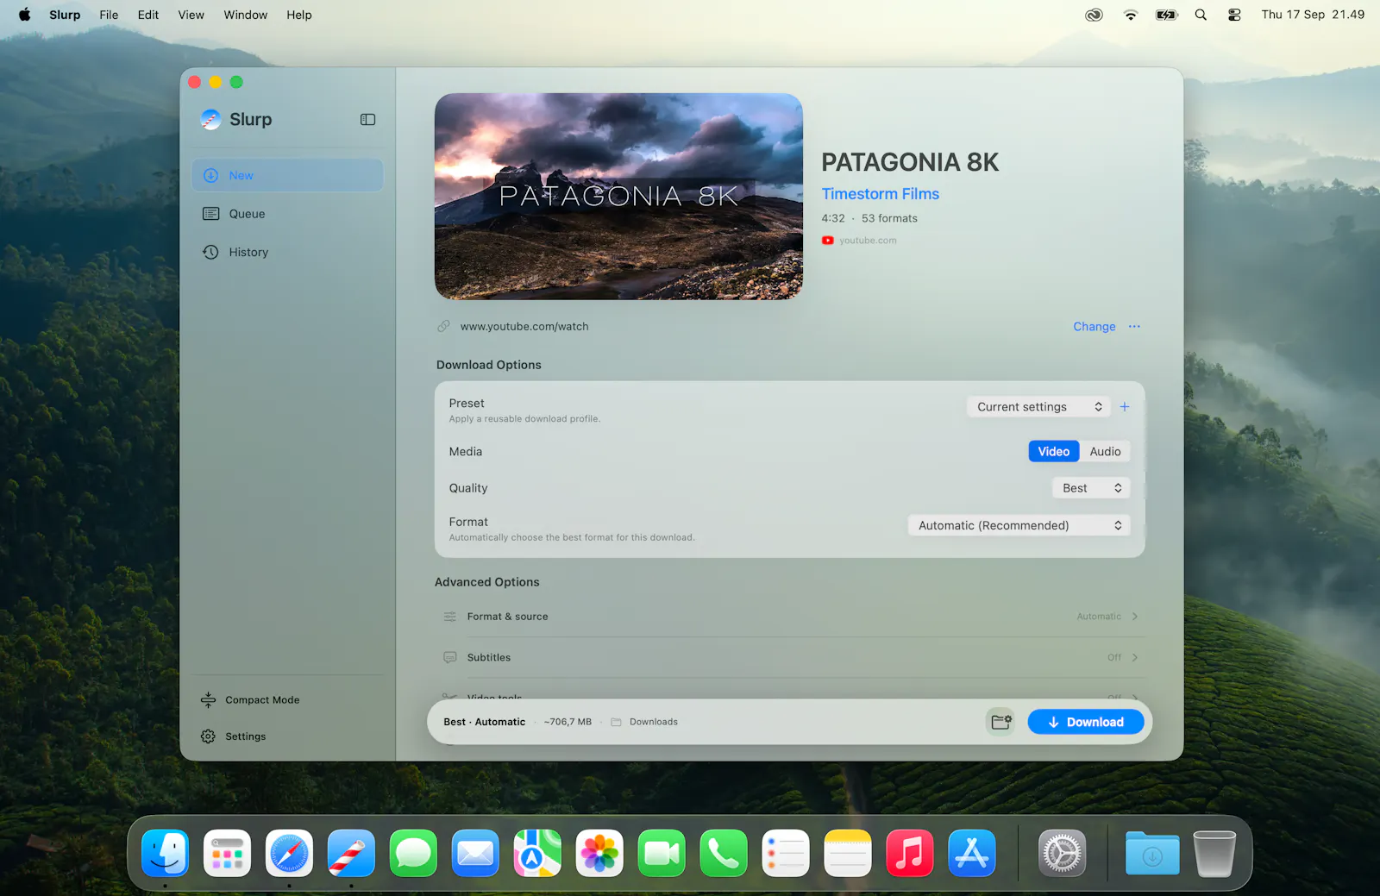Select New in the sidebar
The width and height of the screenshot is (1380, 896).
coord(287,175)
